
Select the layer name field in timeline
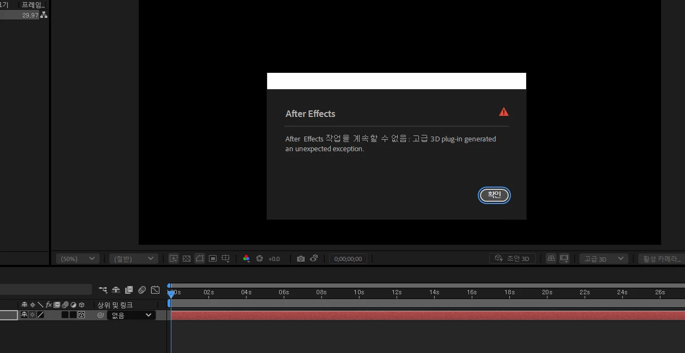[9, 315]
